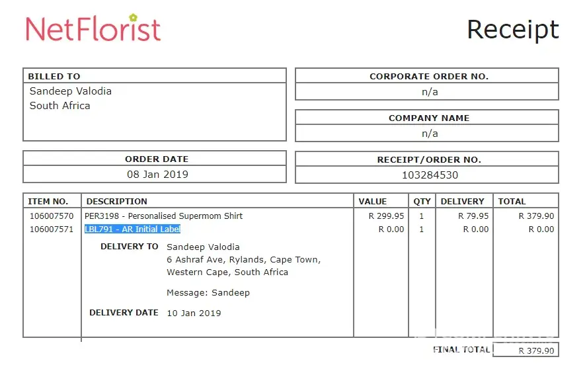Screen dimensions: 587x369
Task: Click the receipt/order number 103284530
Action: pos(430,175)
